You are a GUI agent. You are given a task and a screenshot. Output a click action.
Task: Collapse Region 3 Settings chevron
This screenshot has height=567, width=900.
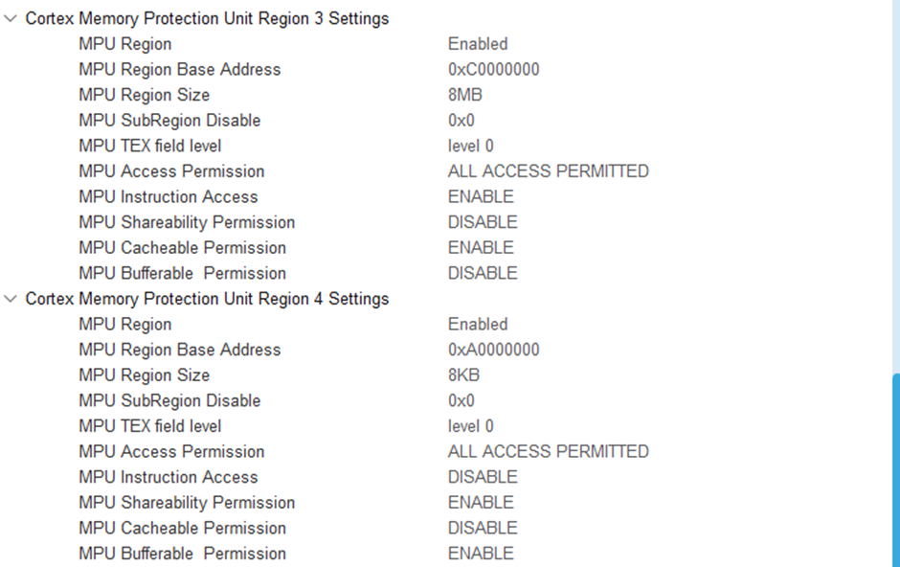tap(11, 19)
